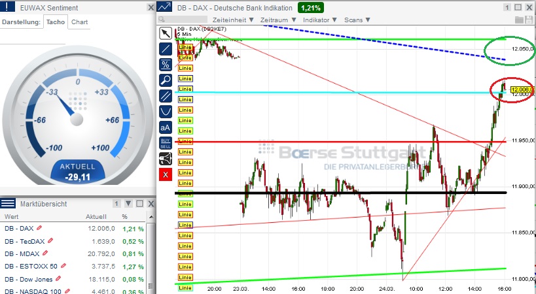Select the DB - Dow Jones row
The width and height of the screenshot is (536, 294).
[x=74, y=279]
